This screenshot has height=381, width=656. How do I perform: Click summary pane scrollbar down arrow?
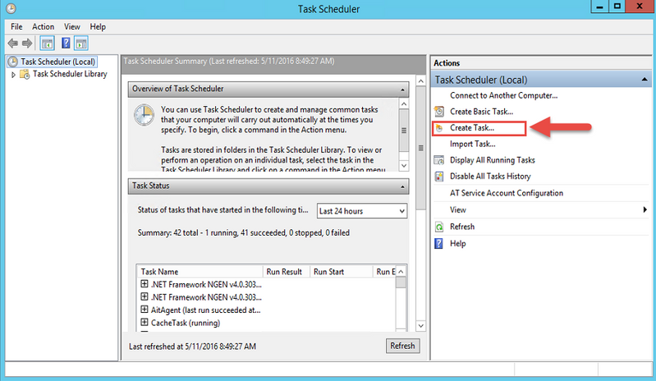click(421, 326)
